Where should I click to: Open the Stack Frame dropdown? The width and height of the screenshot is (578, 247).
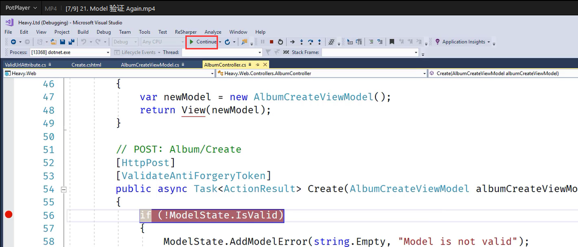pos(416,53)
